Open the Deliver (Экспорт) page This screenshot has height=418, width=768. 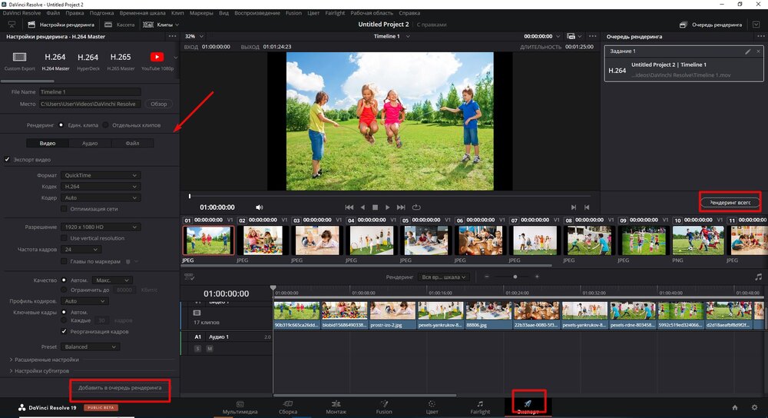[x=528, y=406]
